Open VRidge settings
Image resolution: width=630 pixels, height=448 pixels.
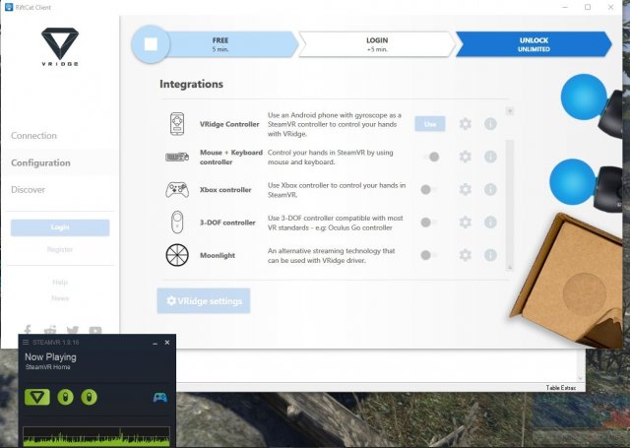204,300
